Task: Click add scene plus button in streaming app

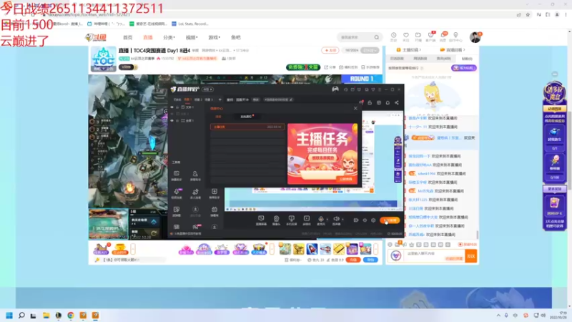Action: pyautogui.click(x=220, y=99)
